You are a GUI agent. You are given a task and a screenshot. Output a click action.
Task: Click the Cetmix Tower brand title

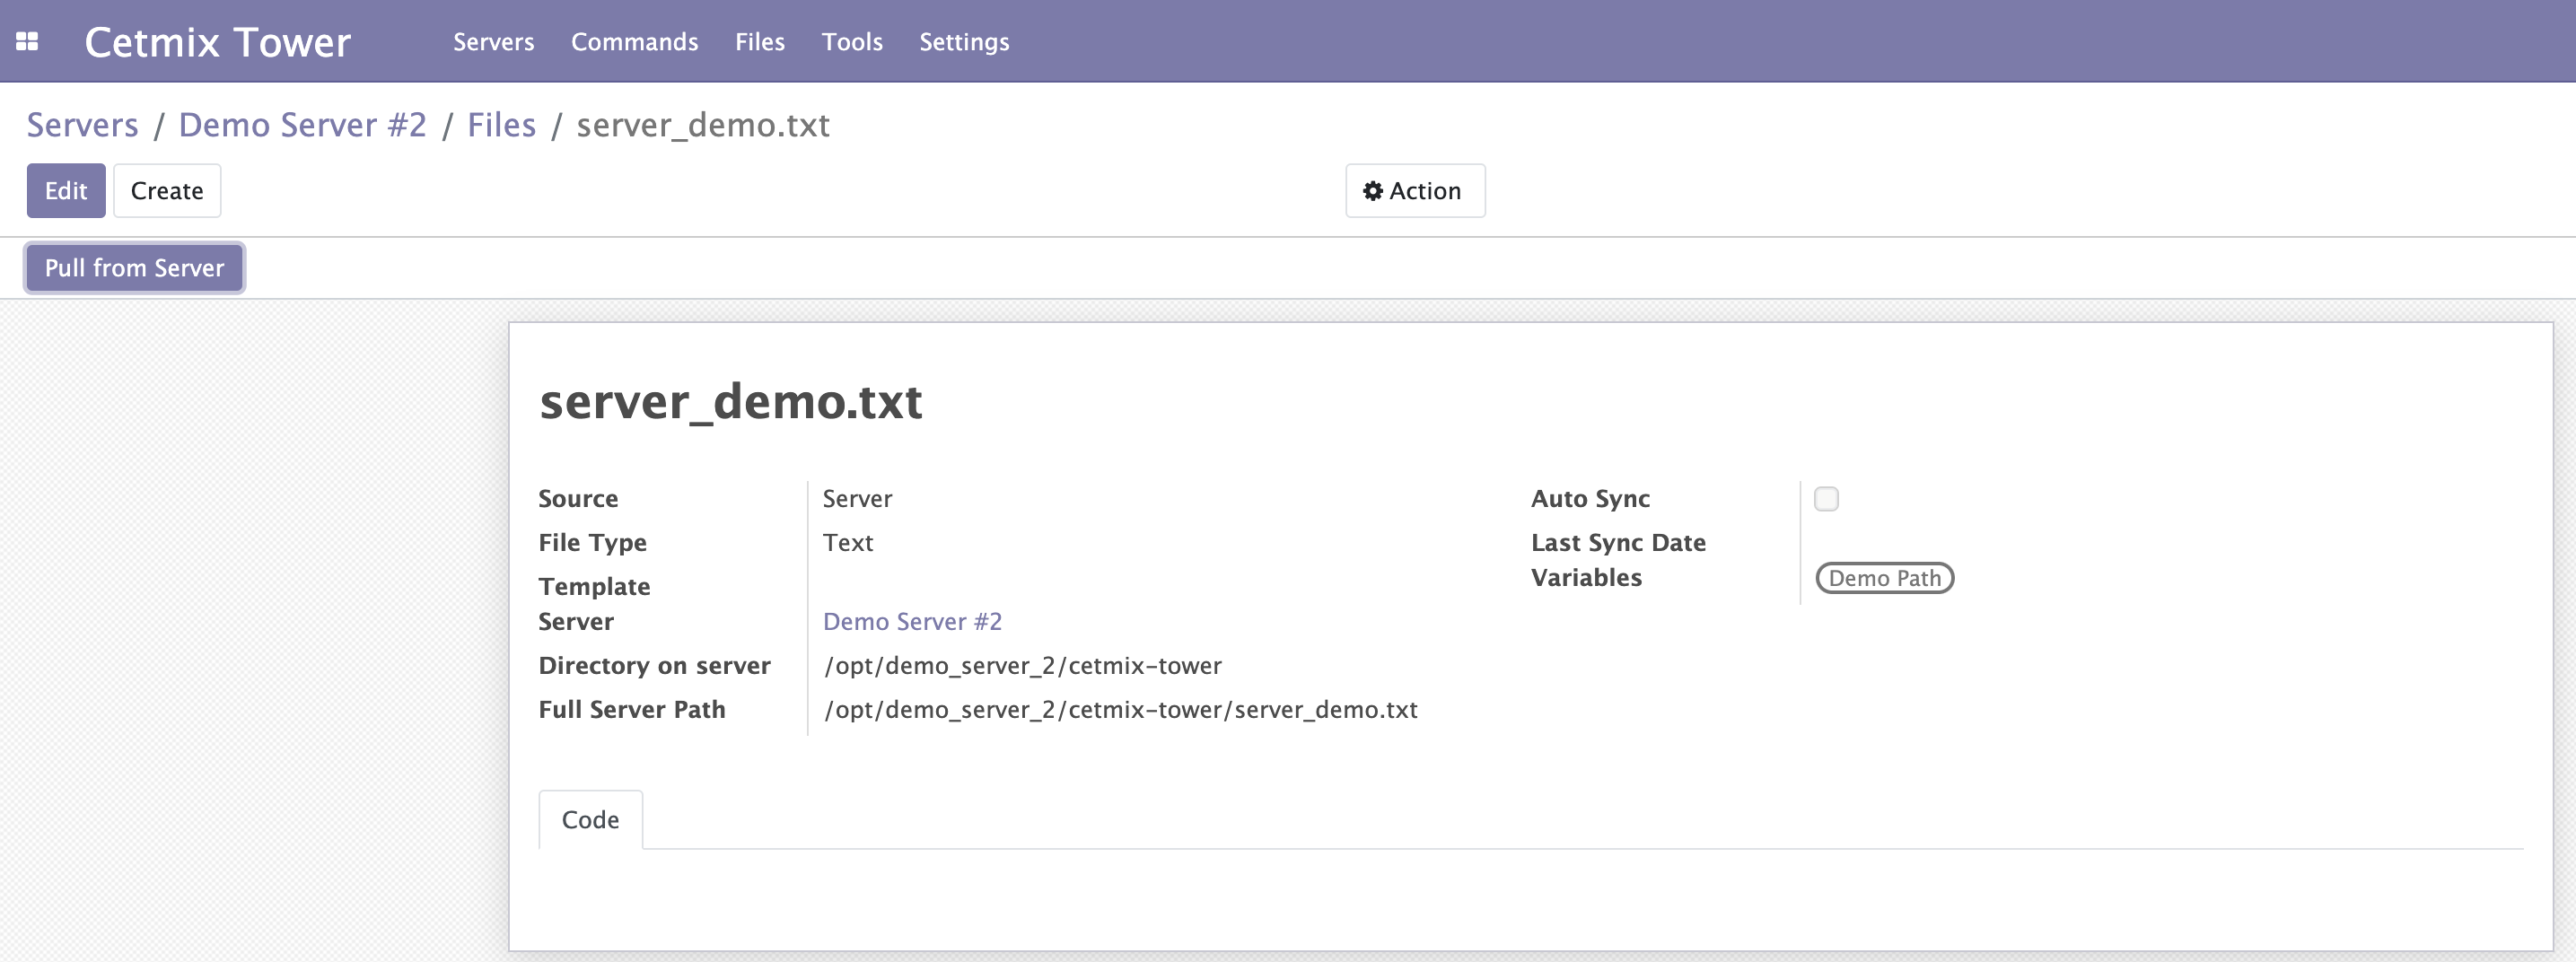[x=217, y=42]
